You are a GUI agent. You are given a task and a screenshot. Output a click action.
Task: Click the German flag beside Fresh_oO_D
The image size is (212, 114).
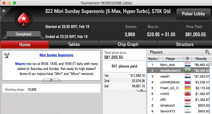tap(188, 88)
